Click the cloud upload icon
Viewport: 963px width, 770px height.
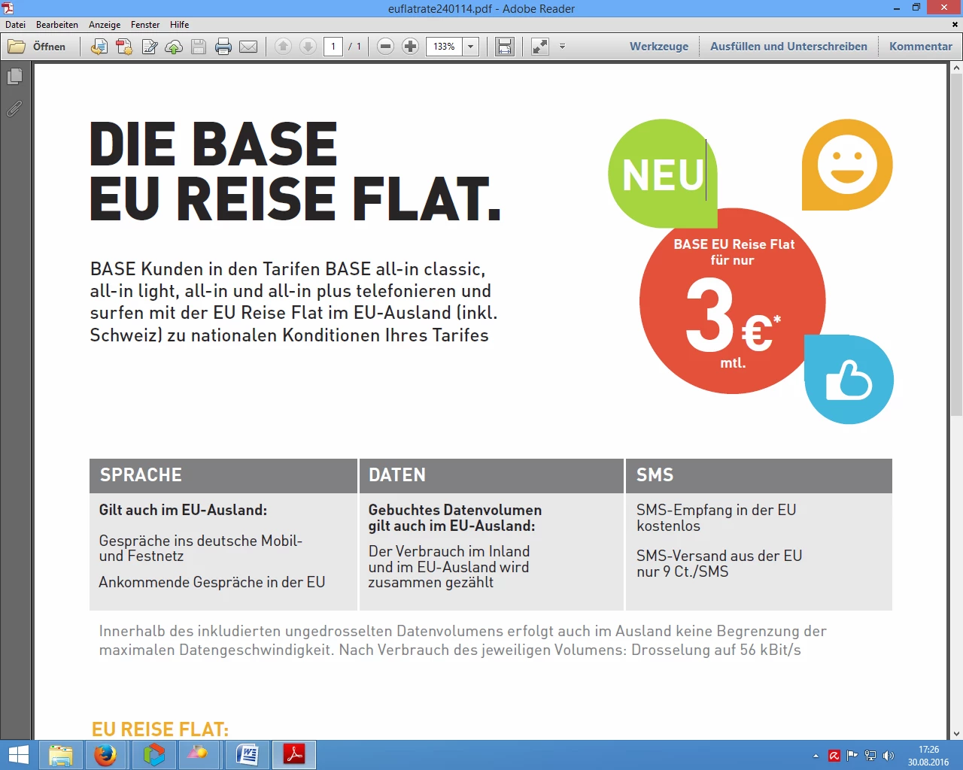[174, 47]
